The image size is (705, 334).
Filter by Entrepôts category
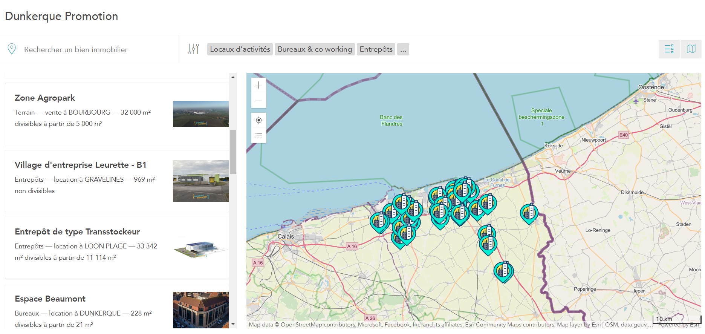(376, 49)
